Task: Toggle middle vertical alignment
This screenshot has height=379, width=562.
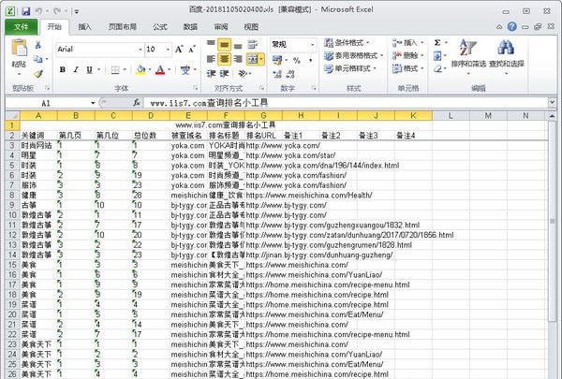Action: pos(225,45)
